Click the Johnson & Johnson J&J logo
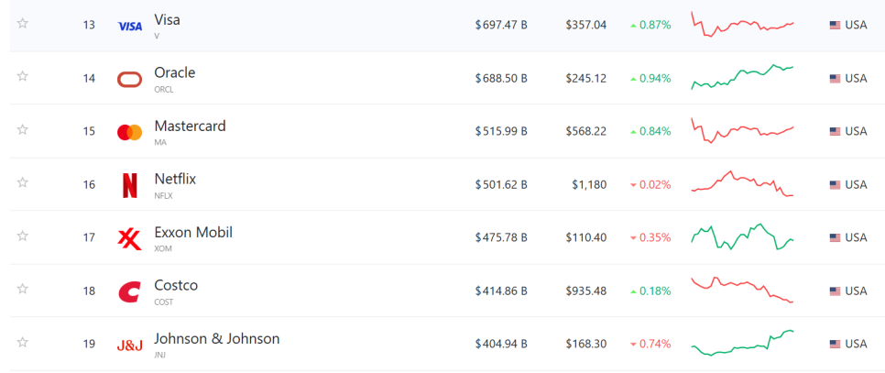 (x=130, y=346)
